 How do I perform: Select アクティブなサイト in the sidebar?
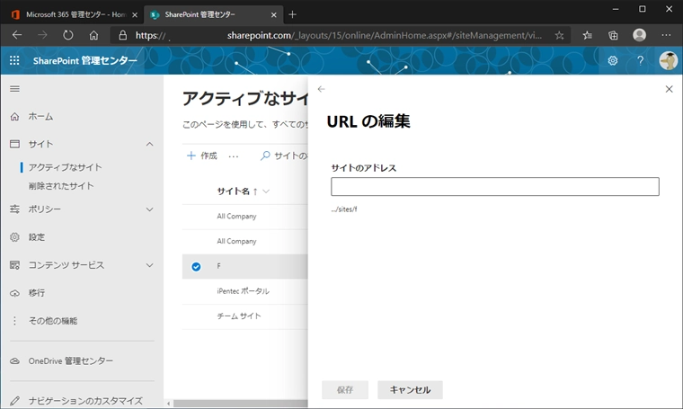click(x=66, y=167)
